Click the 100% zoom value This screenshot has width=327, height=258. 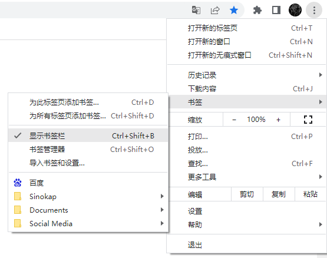coord(256,120)
